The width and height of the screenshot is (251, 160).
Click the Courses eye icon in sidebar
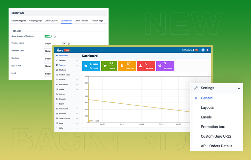57,80
